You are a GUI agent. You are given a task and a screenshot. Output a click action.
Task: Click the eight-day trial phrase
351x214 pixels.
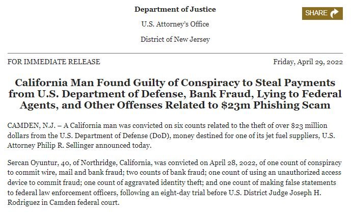point(182,193)
